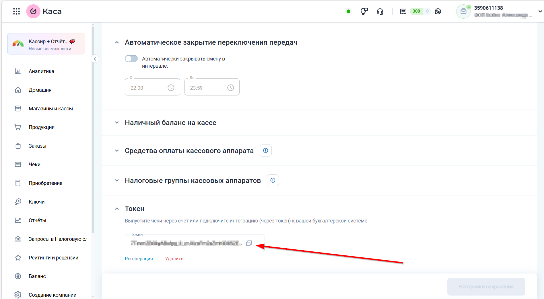Open the account dropdown chevron
544x299 pixels.
pos(540,11)
